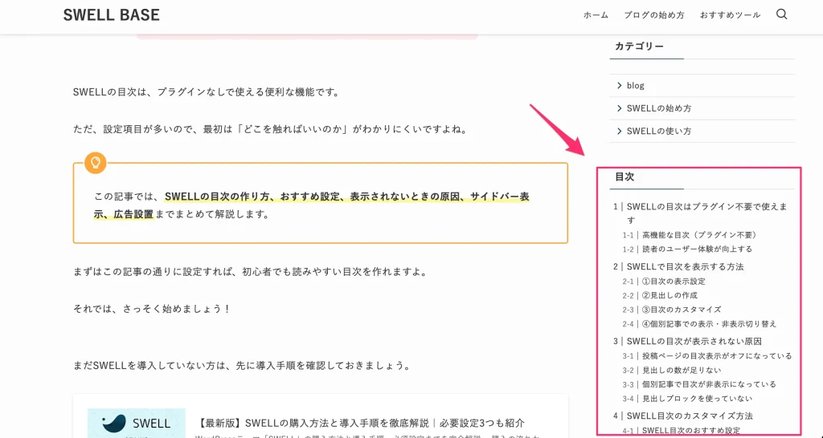Click the text それでは、さっそく始めましょう！

pyautogui.click(x=152, y=309)
